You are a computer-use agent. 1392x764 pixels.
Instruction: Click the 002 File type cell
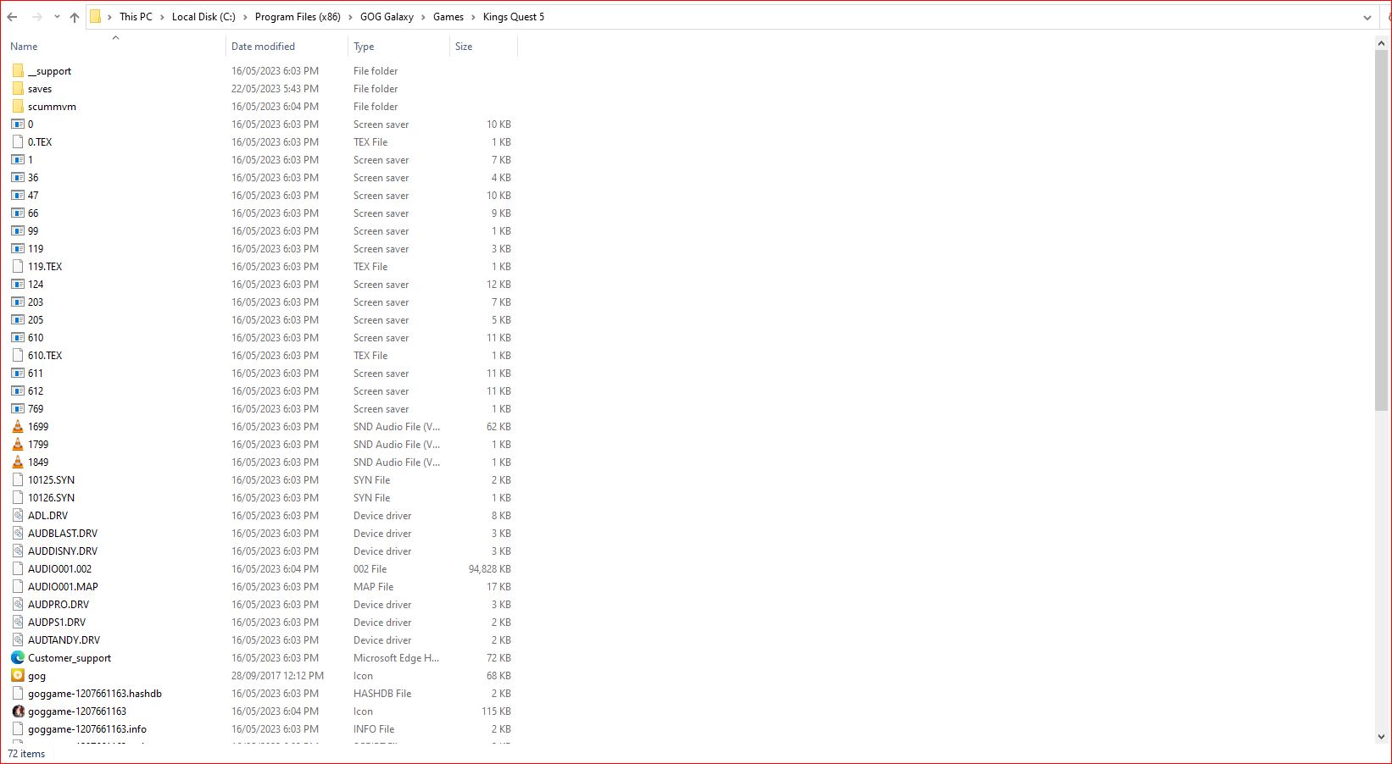pyautogui.click(x=370, y=569)
